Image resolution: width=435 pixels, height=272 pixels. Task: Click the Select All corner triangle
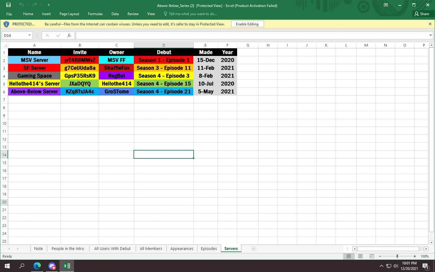pos(4,45)
